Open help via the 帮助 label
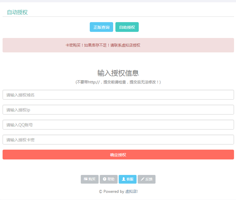The width and height of the screenshot is (236, 200). 111,179
